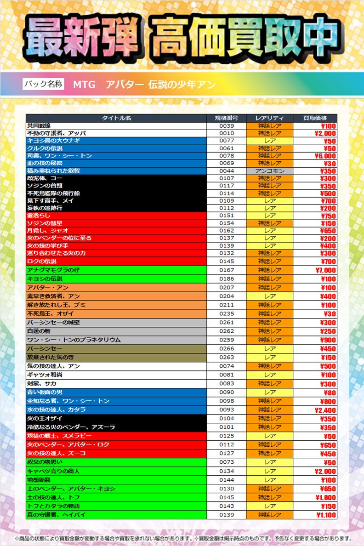The height and width of the screenshot is (546, 364).
Task: Click card title 月殺し、ジャオ
Action: click(x=48, y=231)
